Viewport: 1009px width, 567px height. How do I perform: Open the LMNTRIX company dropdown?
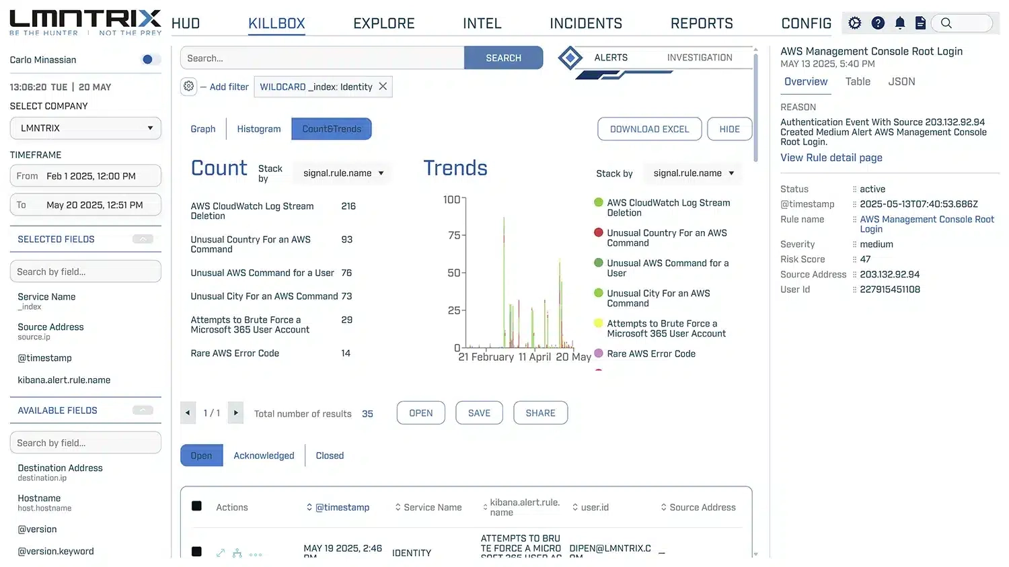point(85,128)
